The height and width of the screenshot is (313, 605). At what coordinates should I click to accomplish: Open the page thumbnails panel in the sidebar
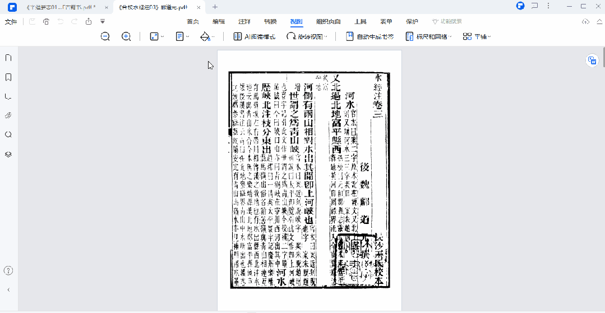point(8,58)
